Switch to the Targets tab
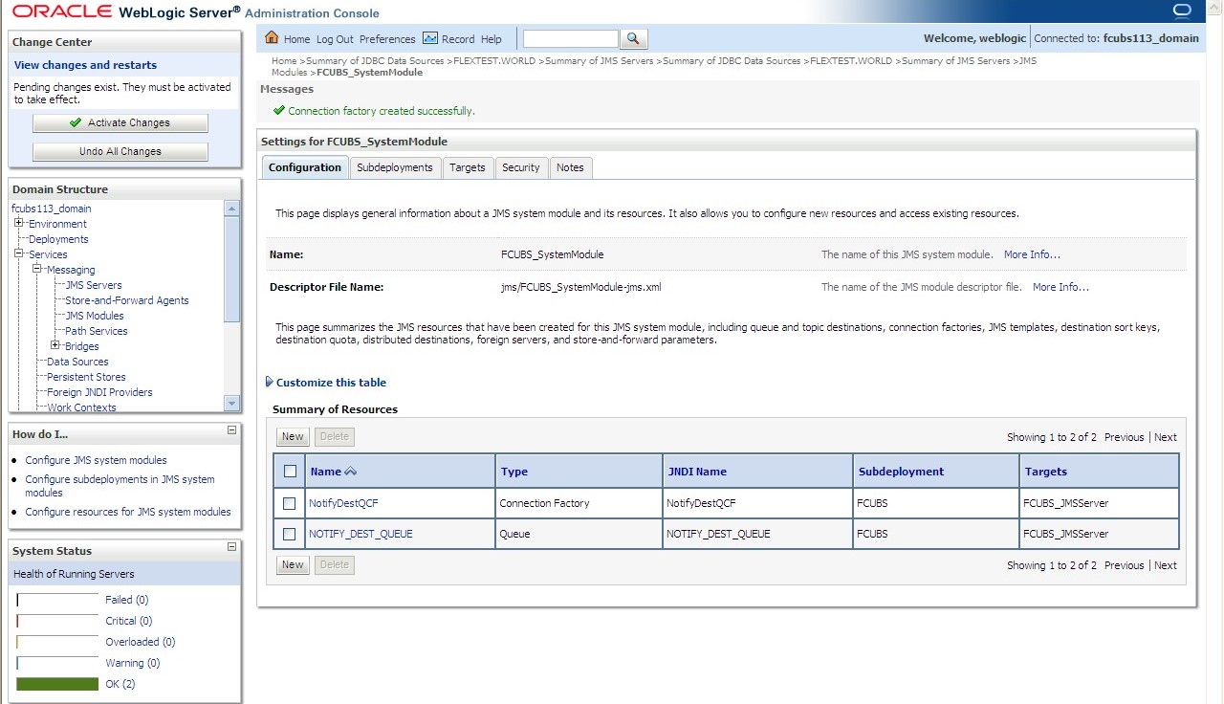Screen dimensions: 1224x704 (x=468, y=167)
